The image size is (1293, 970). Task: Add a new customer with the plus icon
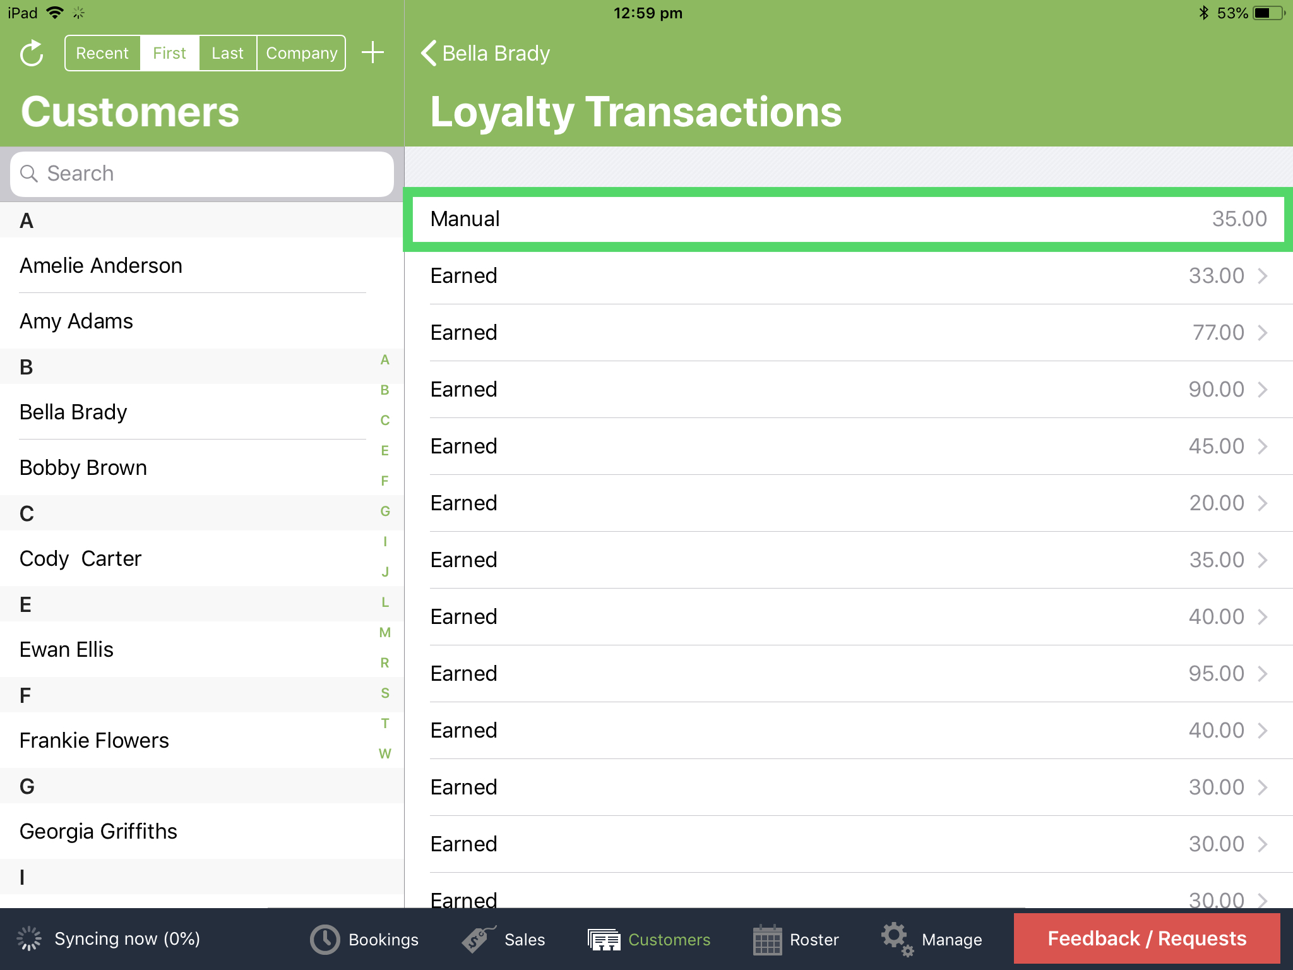tap(372, 53)
